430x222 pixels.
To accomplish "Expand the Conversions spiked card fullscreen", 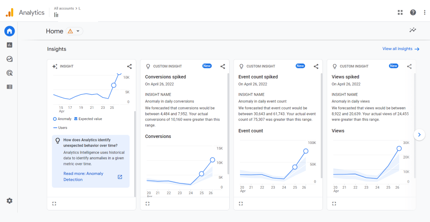I will [x=147, y=204].
